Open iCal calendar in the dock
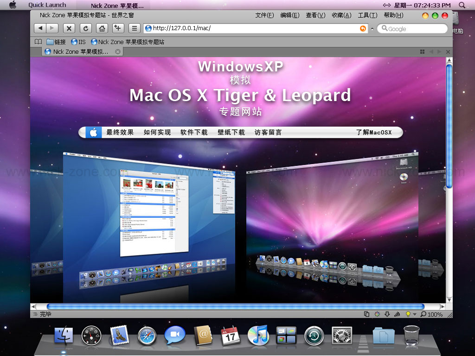 [231, 336]
